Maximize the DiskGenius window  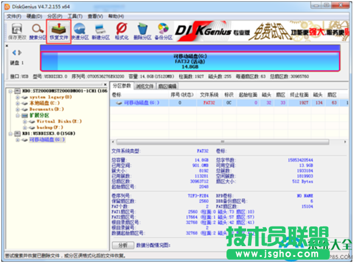tap(326, 6)
